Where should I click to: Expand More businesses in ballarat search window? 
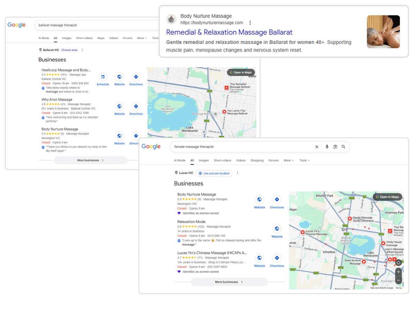pyautogui.click(x=91, y=160)
